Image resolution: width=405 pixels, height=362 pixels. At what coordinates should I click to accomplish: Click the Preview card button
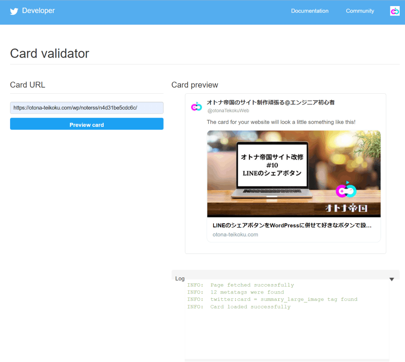87,124
